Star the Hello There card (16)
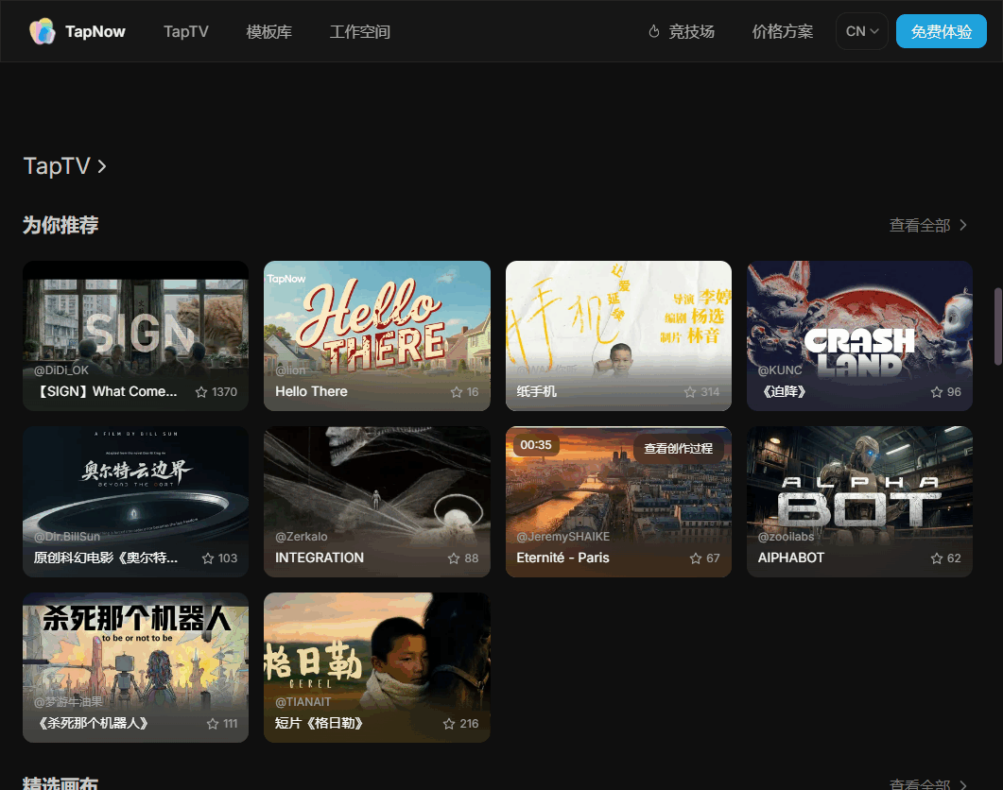1003x790 pixels. (456, 391)
